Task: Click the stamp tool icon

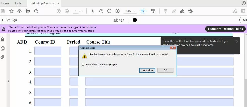Action: tap(191, 11)
